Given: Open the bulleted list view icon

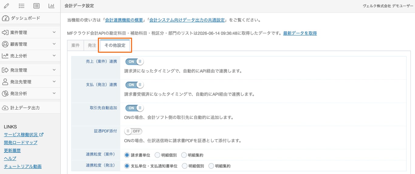Looking at the screenshot, I should point(22,6).
